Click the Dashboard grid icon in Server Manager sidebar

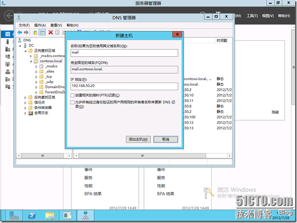[8, 34]
